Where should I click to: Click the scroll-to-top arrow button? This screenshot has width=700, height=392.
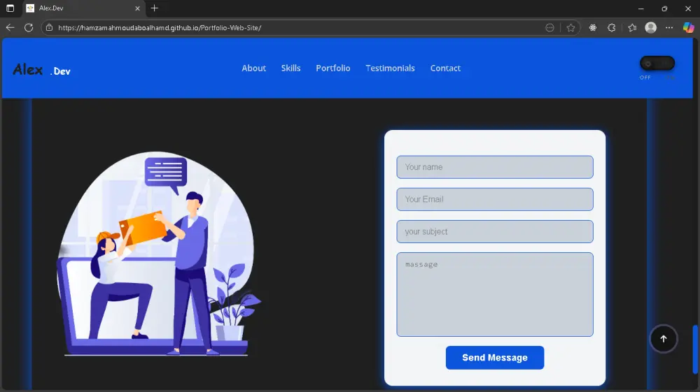pyautogui.click(x=664, y=339)
